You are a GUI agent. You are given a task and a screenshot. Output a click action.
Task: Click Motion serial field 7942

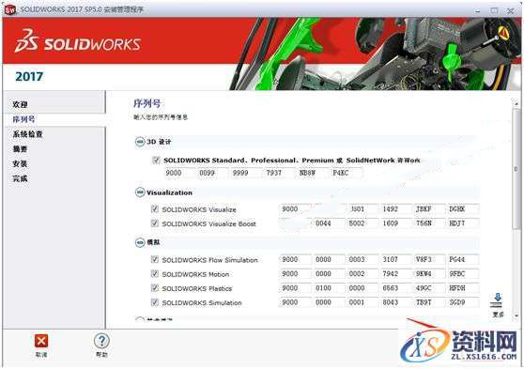(395, 273)
